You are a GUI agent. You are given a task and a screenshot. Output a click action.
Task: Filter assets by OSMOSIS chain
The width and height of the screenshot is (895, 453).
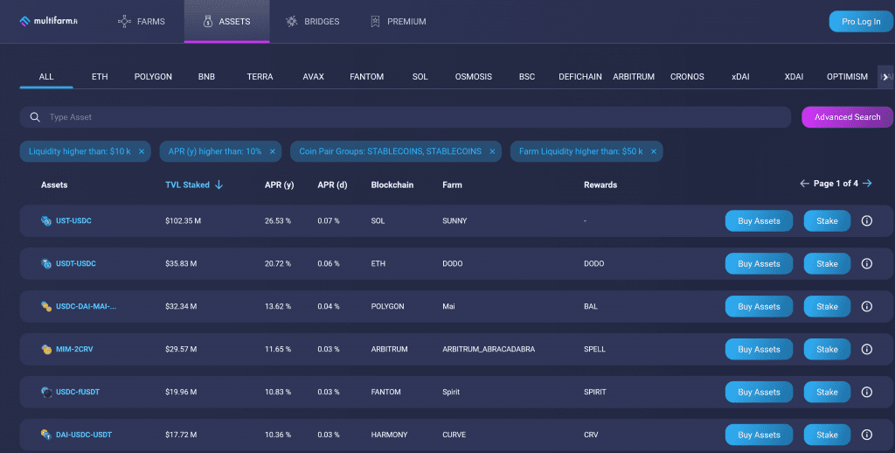click(x=473, y=77)
